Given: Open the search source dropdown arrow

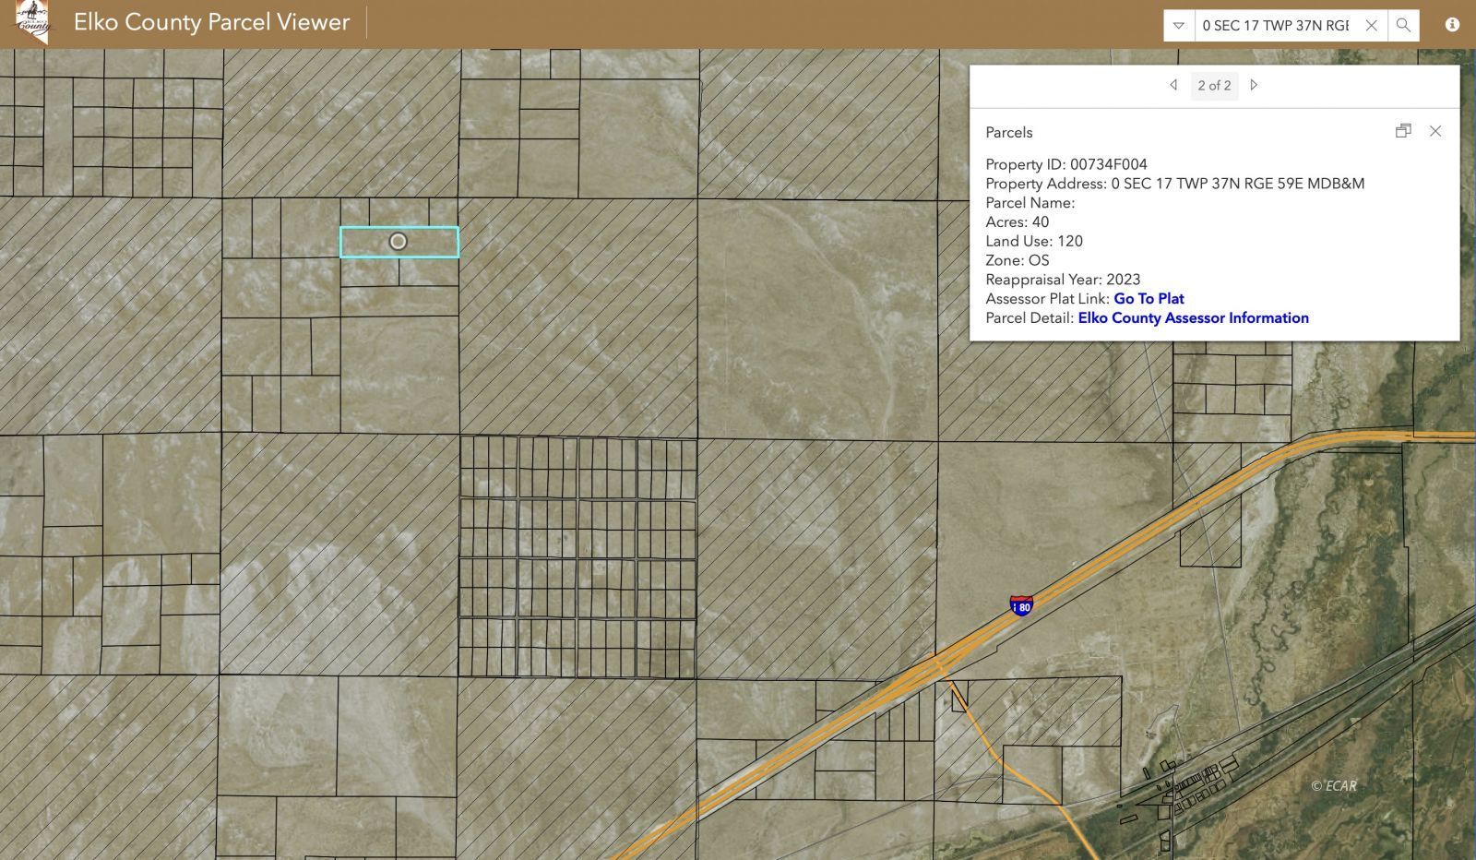Looking at the screenshot, I should pyautogui.click(x=1179, y=26).
